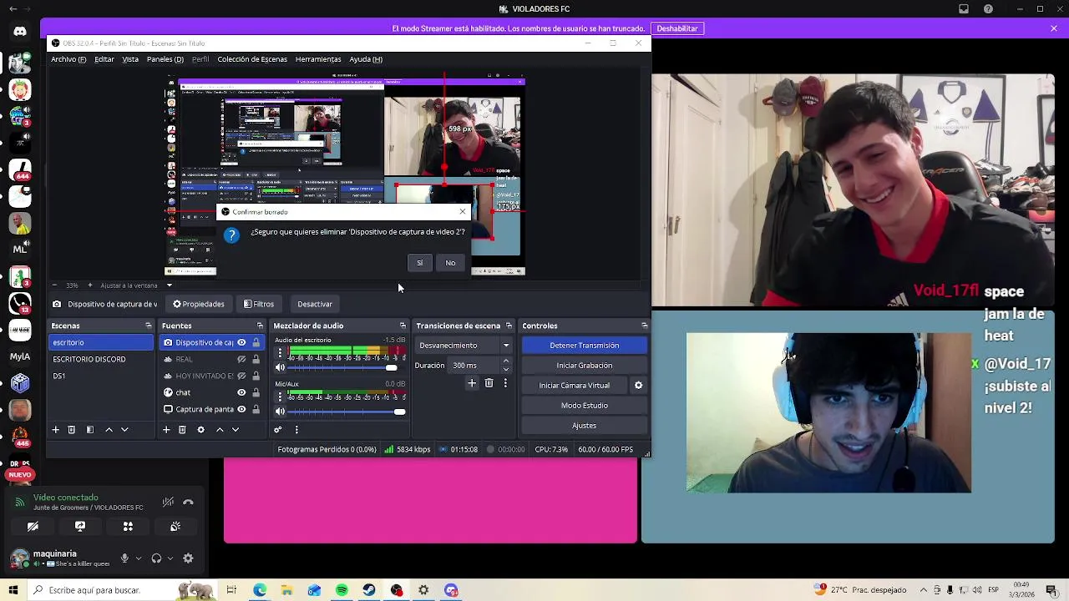The width and height of the screenshot is (1069, 601).
Task: Move source down arrow in Fuentes panel
Action: [236, 430]
